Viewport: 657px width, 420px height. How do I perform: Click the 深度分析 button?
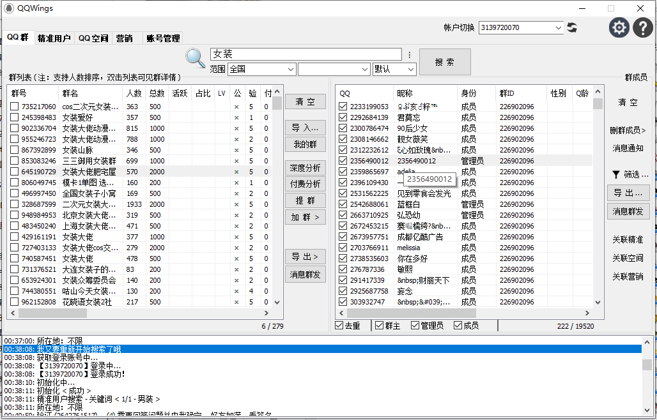305,168
